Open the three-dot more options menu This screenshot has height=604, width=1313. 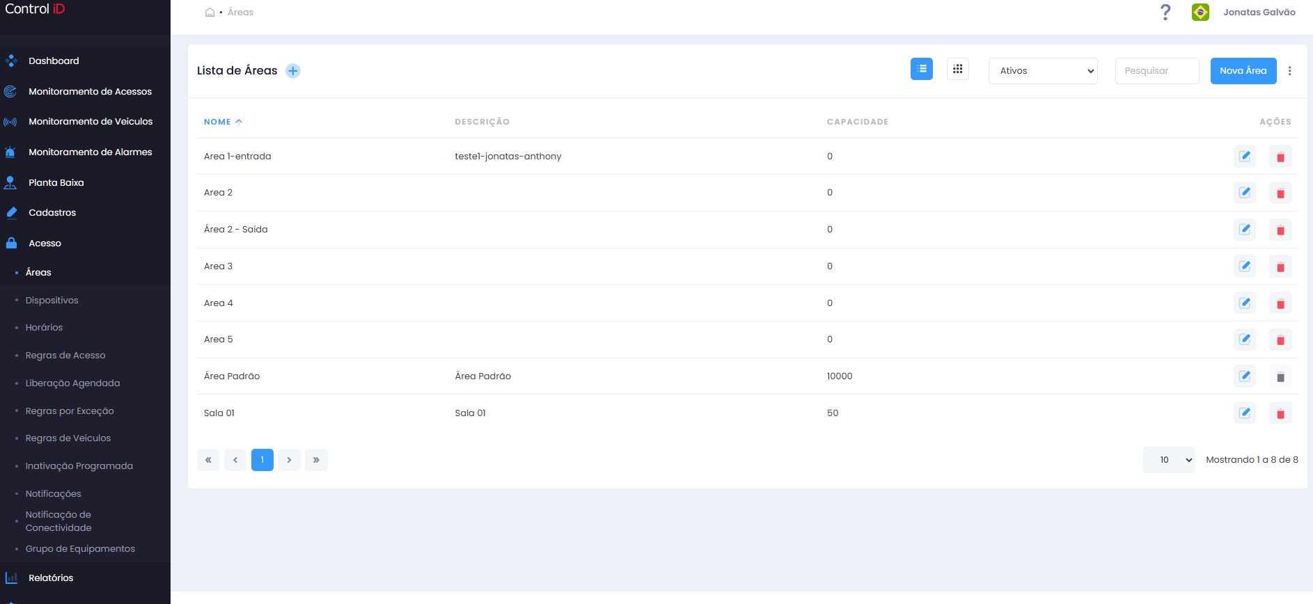point(1289,71)
